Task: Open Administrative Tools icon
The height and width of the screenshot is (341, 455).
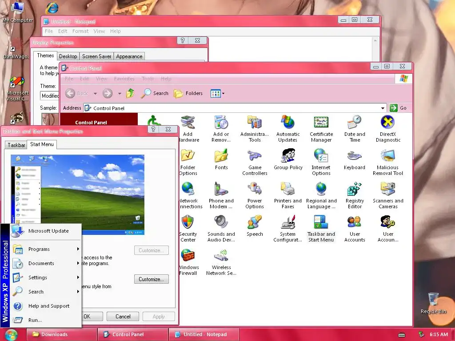Action: tap(255, 129)
